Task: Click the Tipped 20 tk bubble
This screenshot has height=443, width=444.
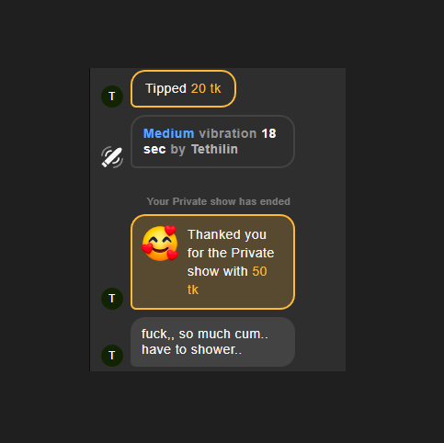Action: tap(183, 89)
